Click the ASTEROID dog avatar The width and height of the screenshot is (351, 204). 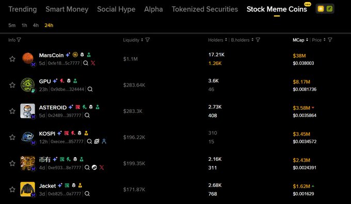tap(27, 111)
